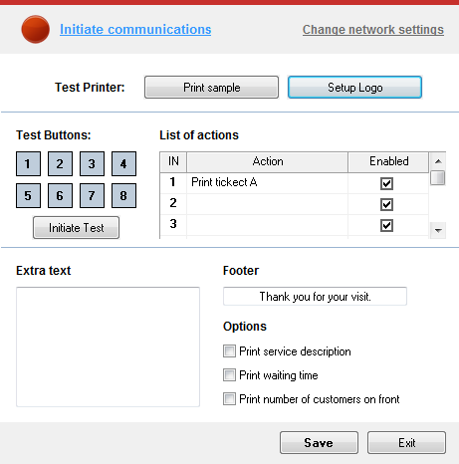Check Print number of customers on front
This screenshot has height=464, width=459.
click(x=229, y=399)
